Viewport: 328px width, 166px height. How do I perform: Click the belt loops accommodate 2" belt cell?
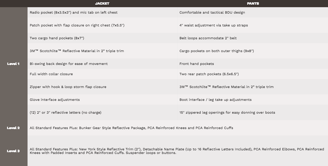208,38
